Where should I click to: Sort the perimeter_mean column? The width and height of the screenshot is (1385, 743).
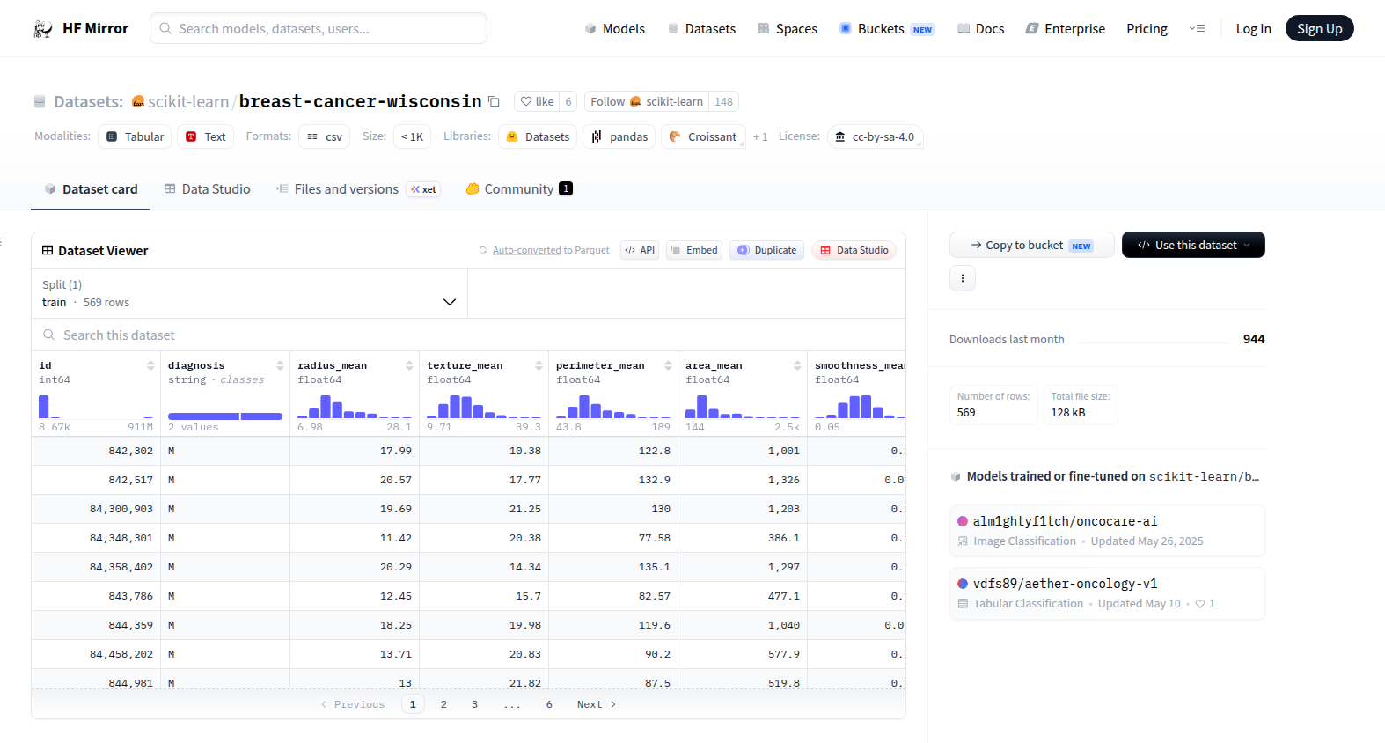[668, 365]
